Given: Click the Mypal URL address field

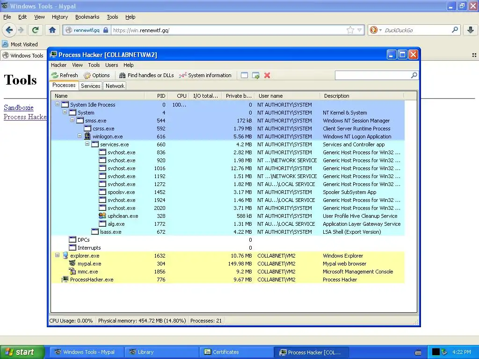Looking at the screenshot, I should point(229,30).
